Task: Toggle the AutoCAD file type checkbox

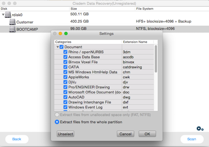Action: (65, 97)
